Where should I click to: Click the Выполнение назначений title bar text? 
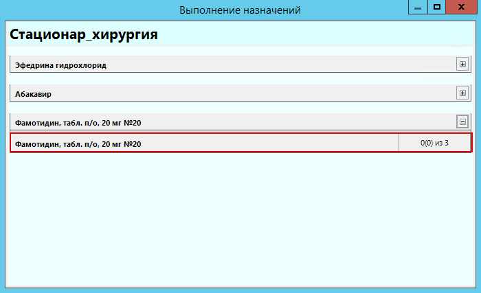tap(240, 10)
